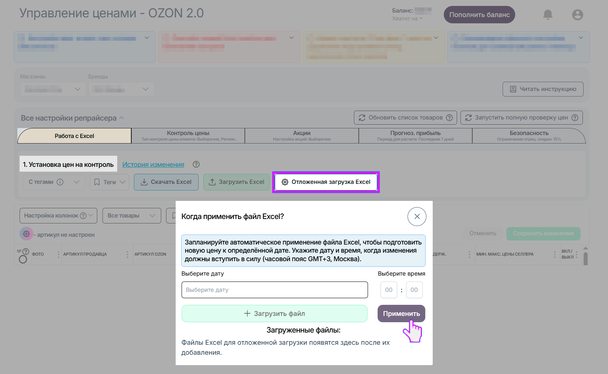Viewport: 608px width, 374px height.
Task: Open the Теги dropdown
Action: 109,182
